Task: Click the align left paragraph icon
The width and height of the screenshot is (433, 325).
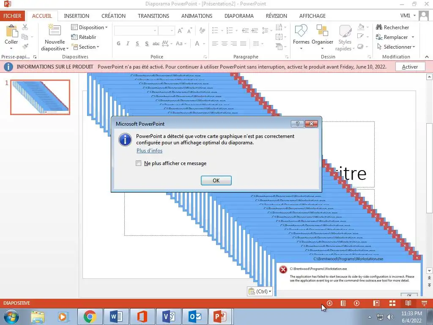Action: [x=215, y=44]
